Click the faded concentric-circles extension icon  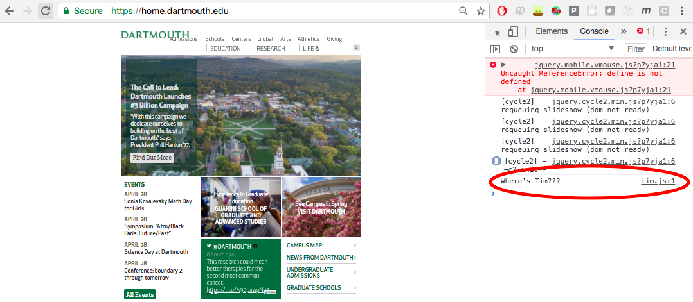coord(627,11)
